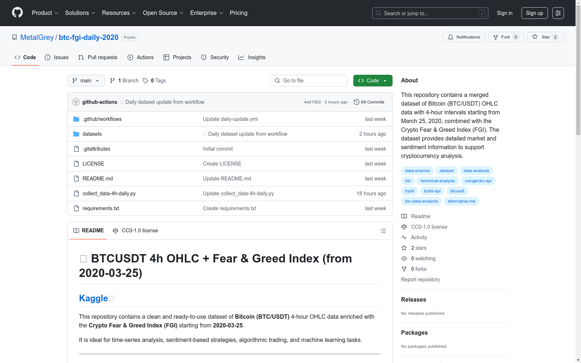This screenshot has height=363, width=581.
Task: Expand the Product menu
Action: [x=45, y=13]
